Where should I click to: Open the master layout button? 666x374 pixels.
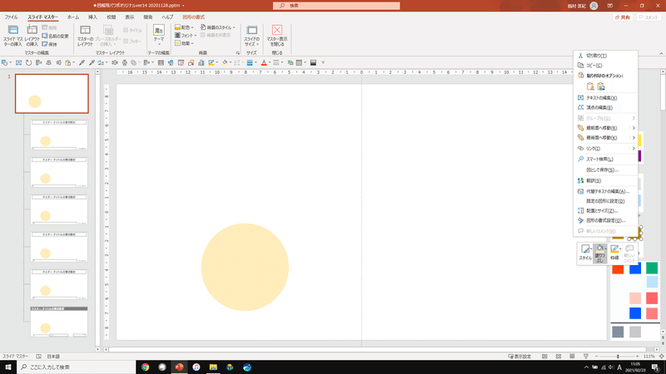86,35
